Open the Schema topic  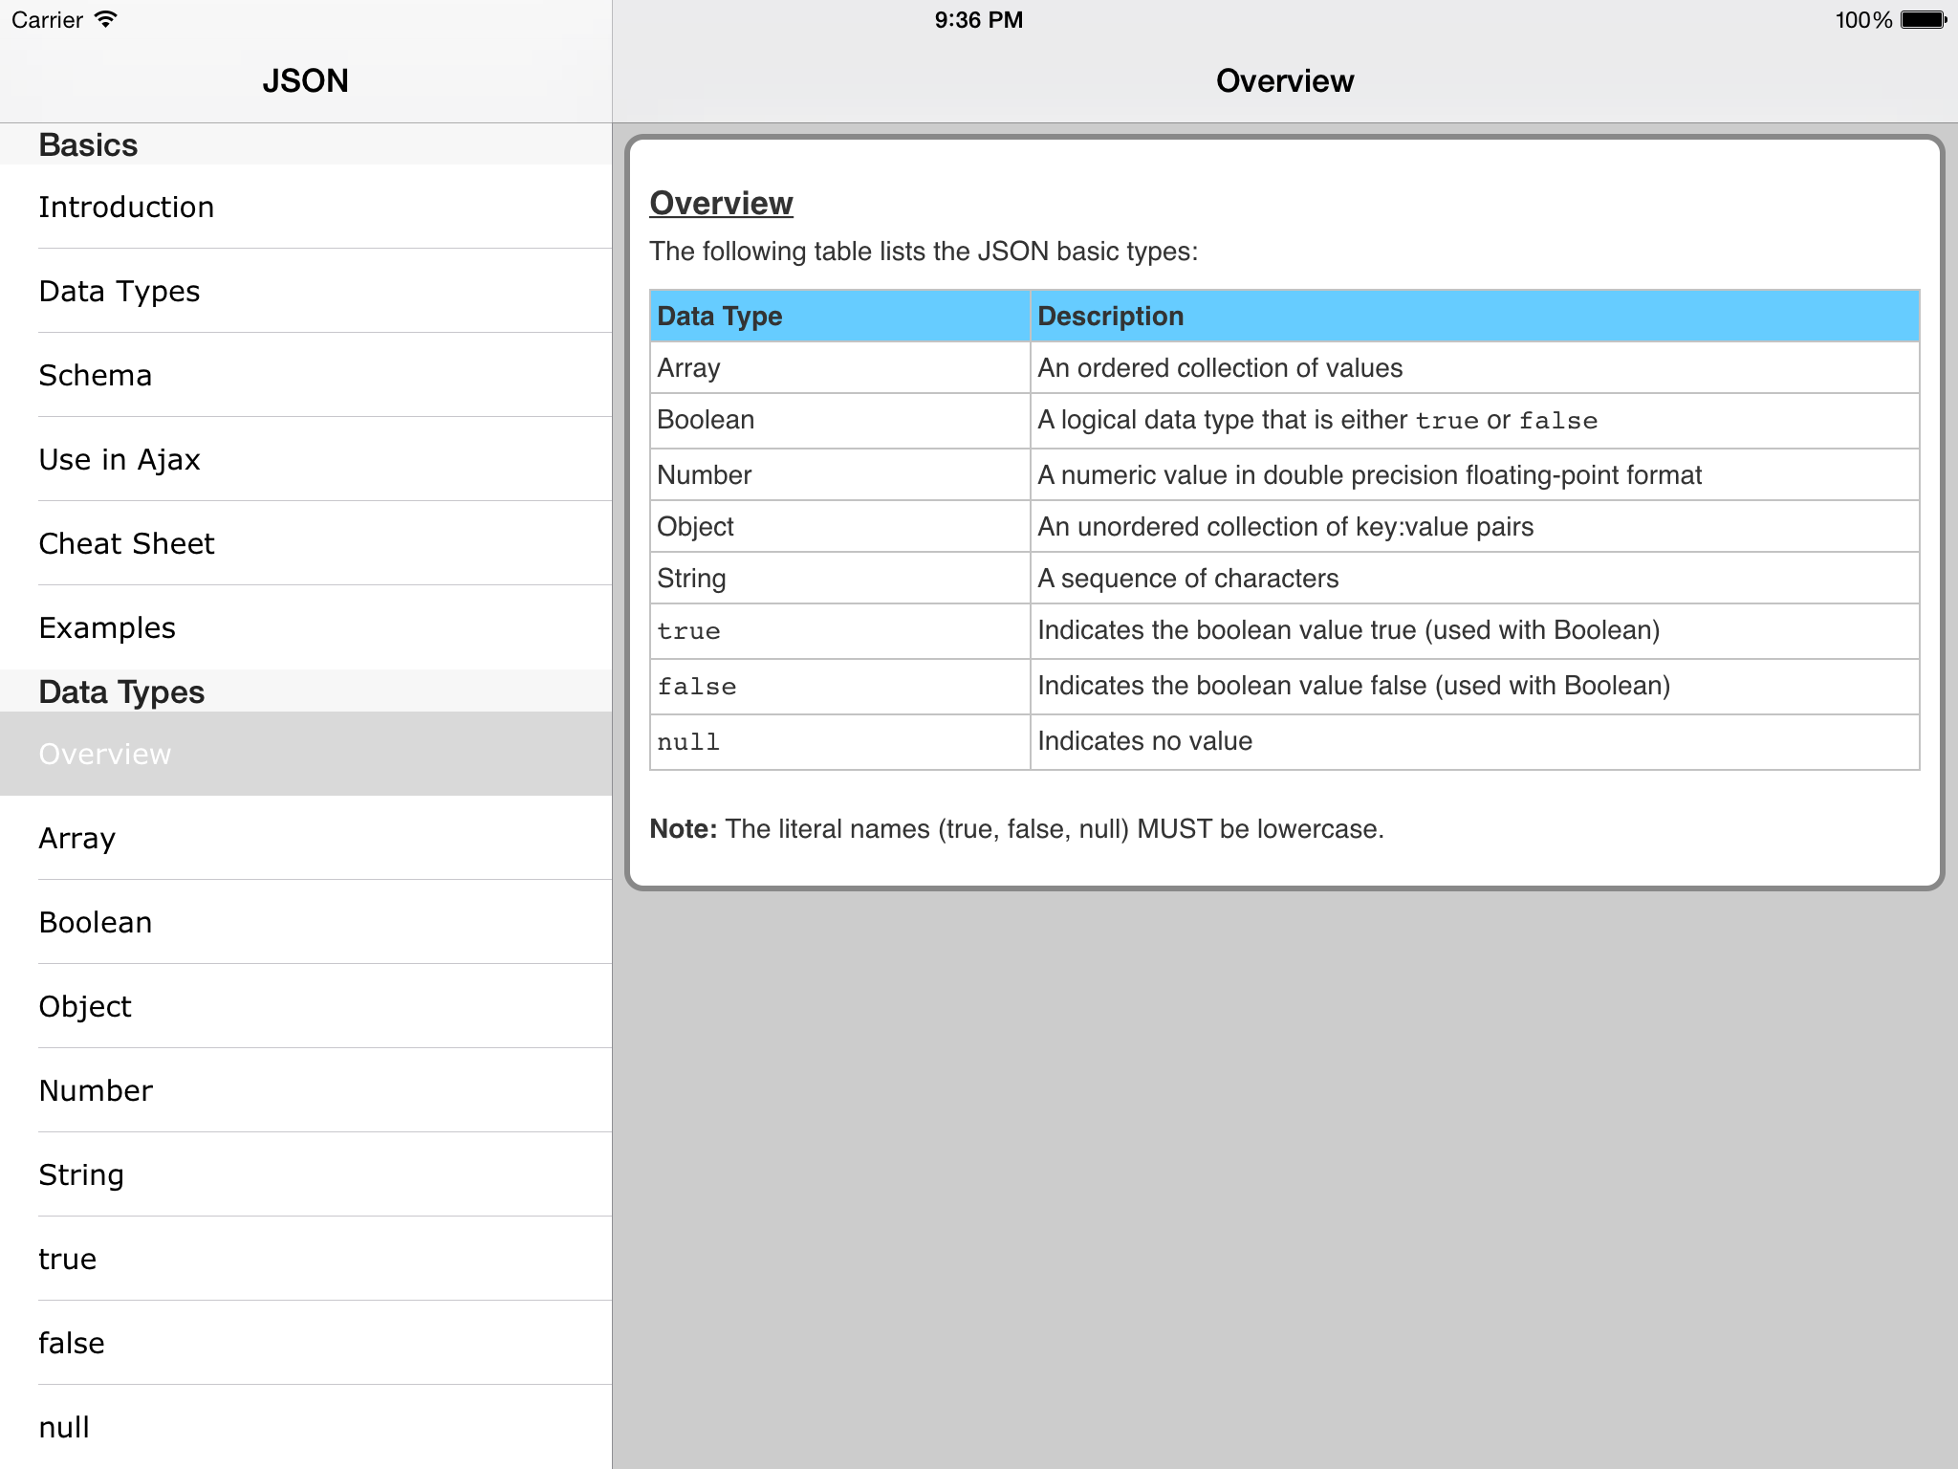point(96,376)
